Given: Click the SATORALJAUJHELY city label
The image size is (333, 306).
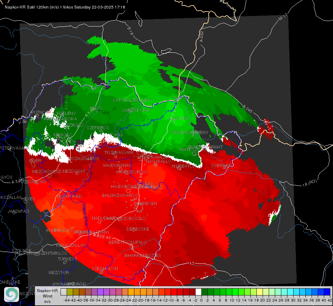Looking at the screenshot, I should pyautogui.click(x=133, y=100).
